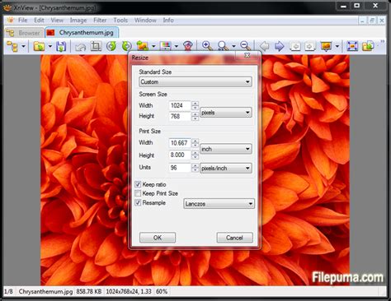Click the Convert/export toolbar icon
391x301 pixels.
368,46
